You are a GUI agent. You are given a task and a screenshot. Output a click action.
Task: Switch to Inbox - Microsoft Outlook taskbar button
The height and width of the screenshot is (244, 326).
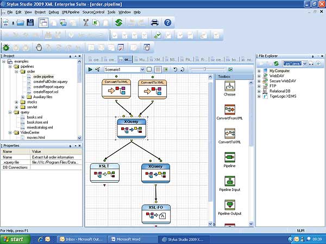pyautogui.click(x=82, y=239)
